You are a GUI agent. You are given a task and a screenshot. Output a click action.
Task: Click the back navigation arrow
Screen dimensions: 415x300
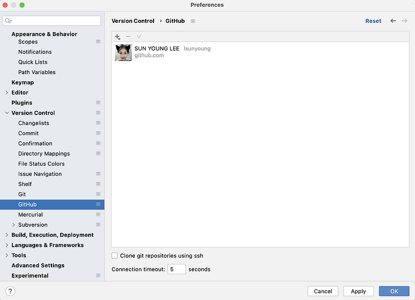click(394, 21)
